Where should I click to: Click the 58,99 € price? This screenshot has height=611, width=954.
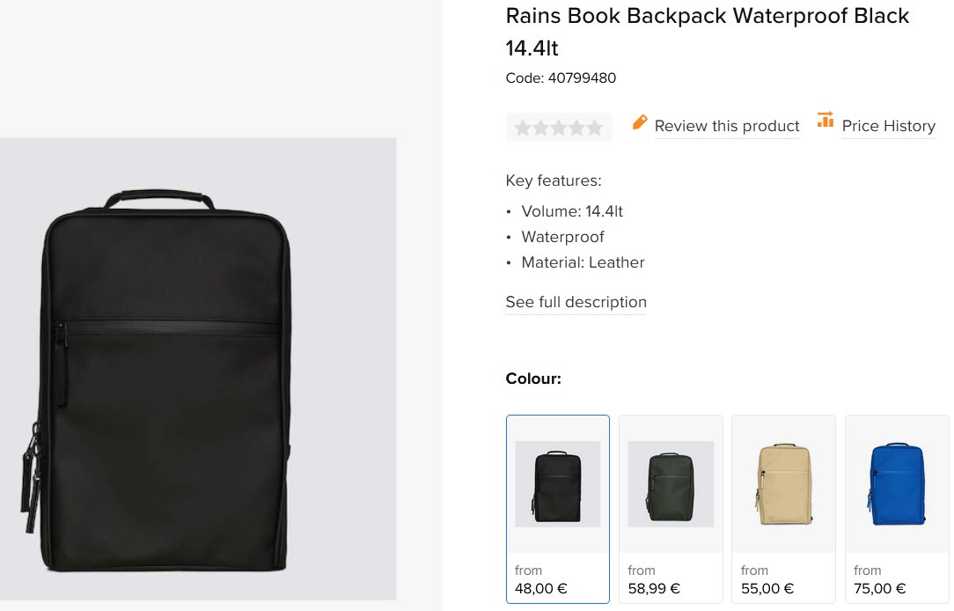655,588
